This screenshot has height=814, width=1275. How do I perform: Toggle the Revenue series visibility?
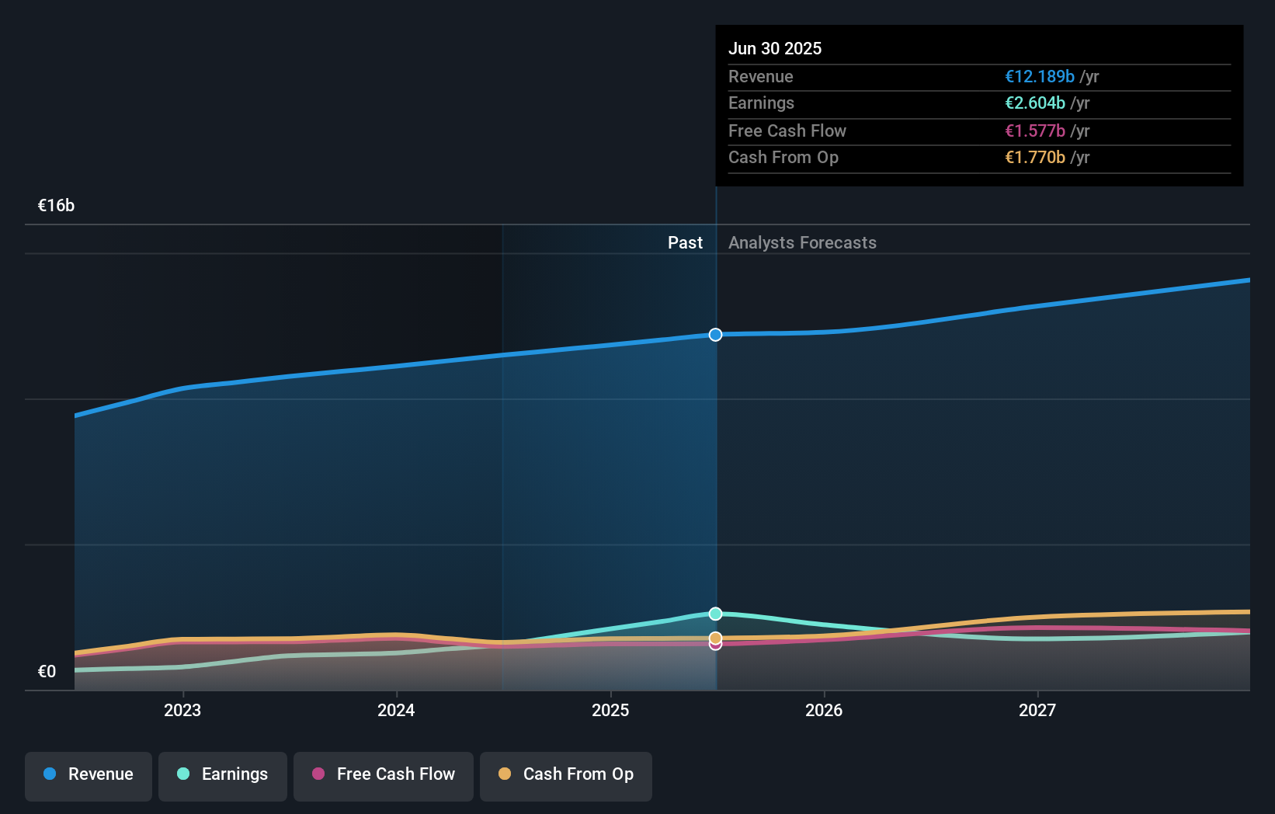click(x=88, y=774)
